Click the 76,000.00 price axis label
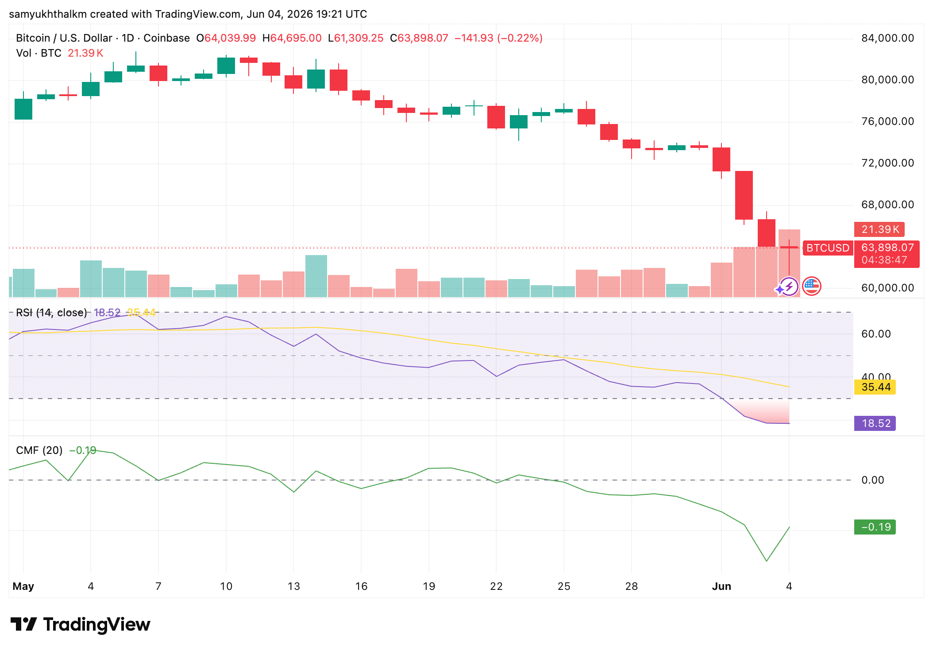933x651 pixels. (887, 121)
